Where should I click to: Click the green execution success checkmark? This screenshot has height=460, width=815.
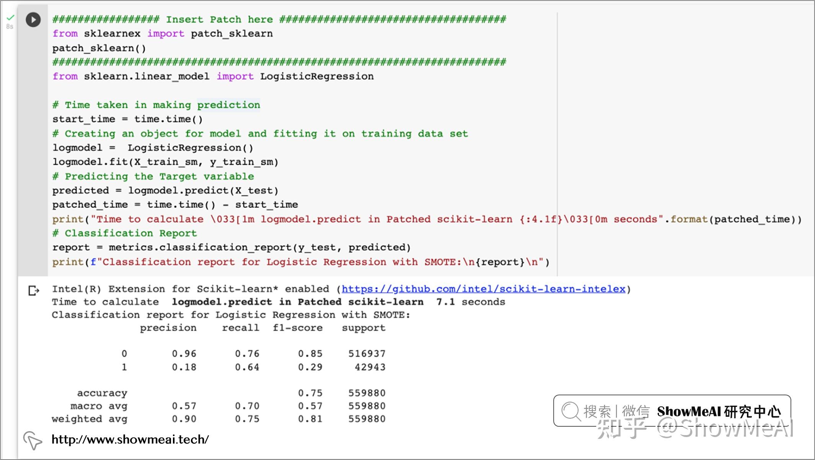10,18
